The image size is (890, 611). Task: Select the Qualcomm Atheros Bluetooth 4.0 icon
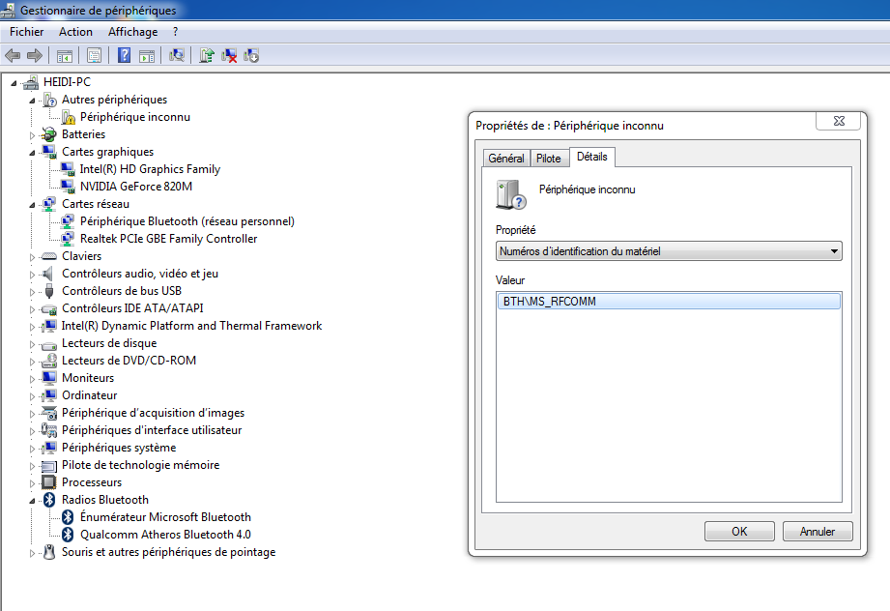68,535
